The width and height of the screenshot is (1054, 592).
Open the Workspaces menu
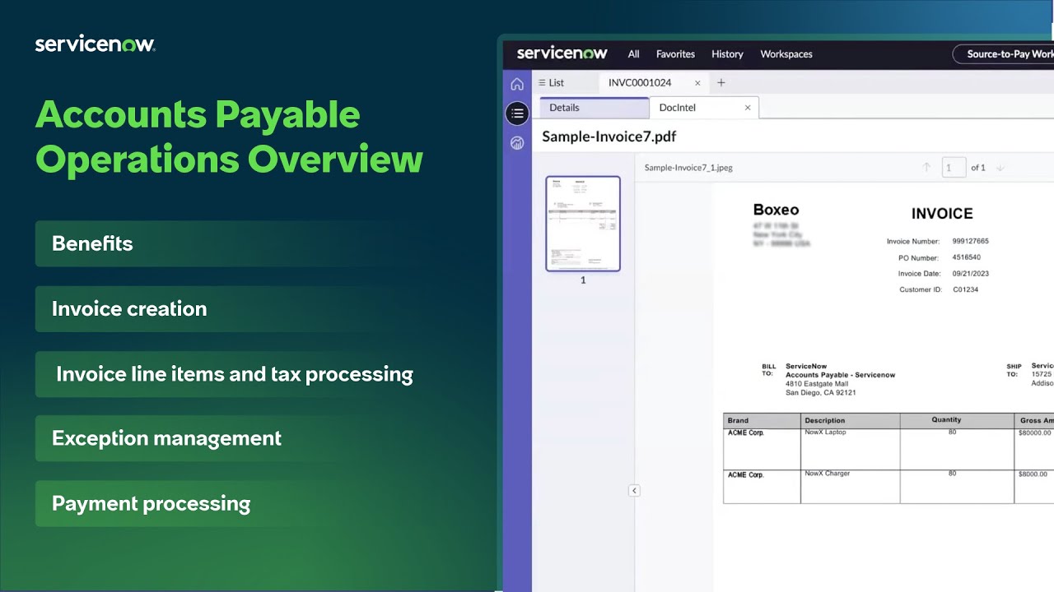point(786,54)
